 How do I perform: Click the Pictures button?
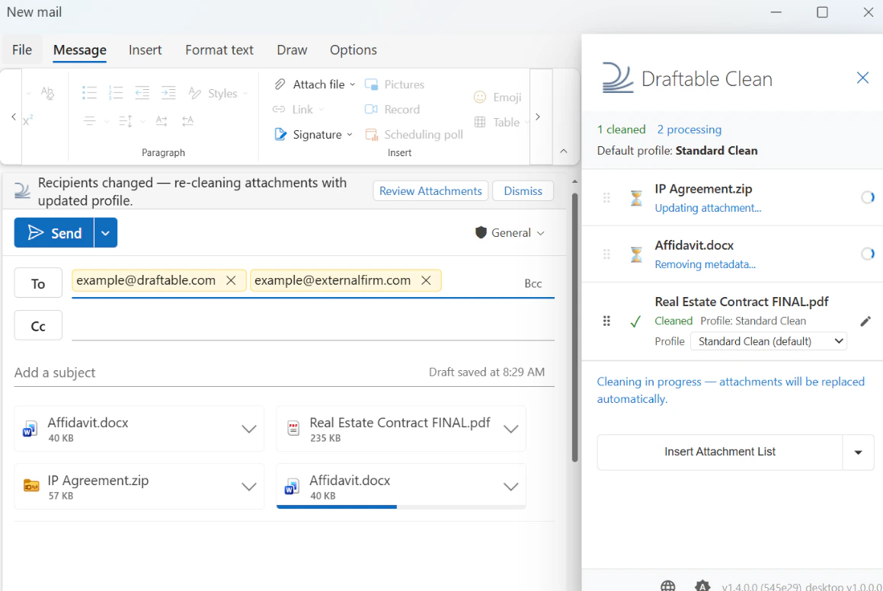[395, 85]
